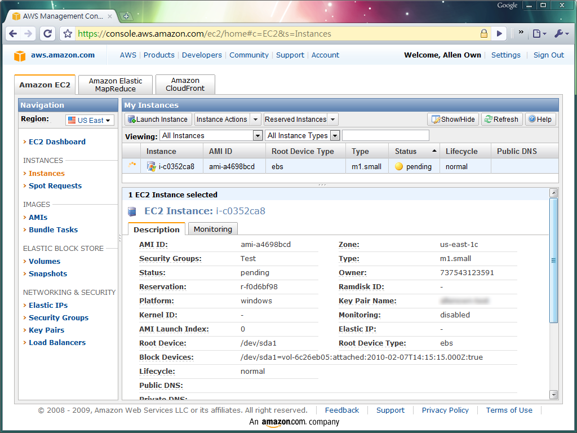Show hidden extensions with the chevron icon
Screen dimensions: 577x433
coord(521,32)
